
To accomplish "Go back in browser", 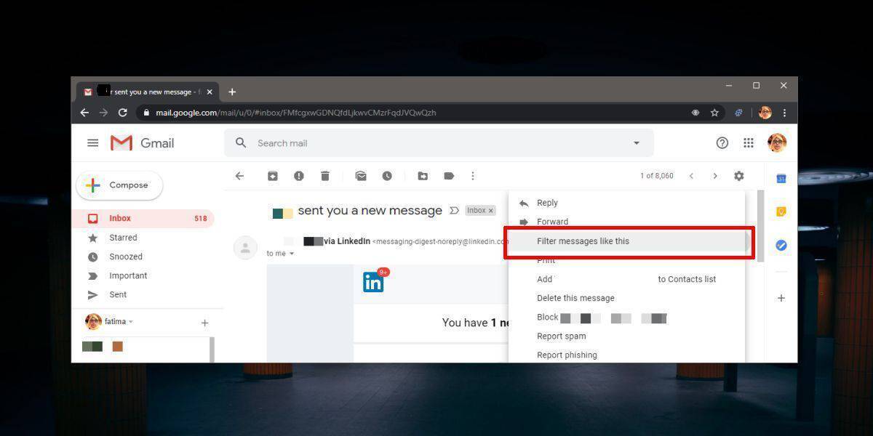I will click(84, 113).
